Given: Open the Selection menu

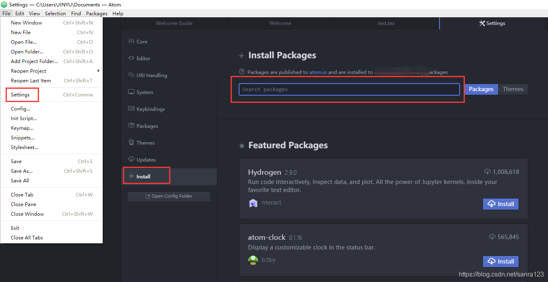Looking at the screenshot, I should point(55,13).
